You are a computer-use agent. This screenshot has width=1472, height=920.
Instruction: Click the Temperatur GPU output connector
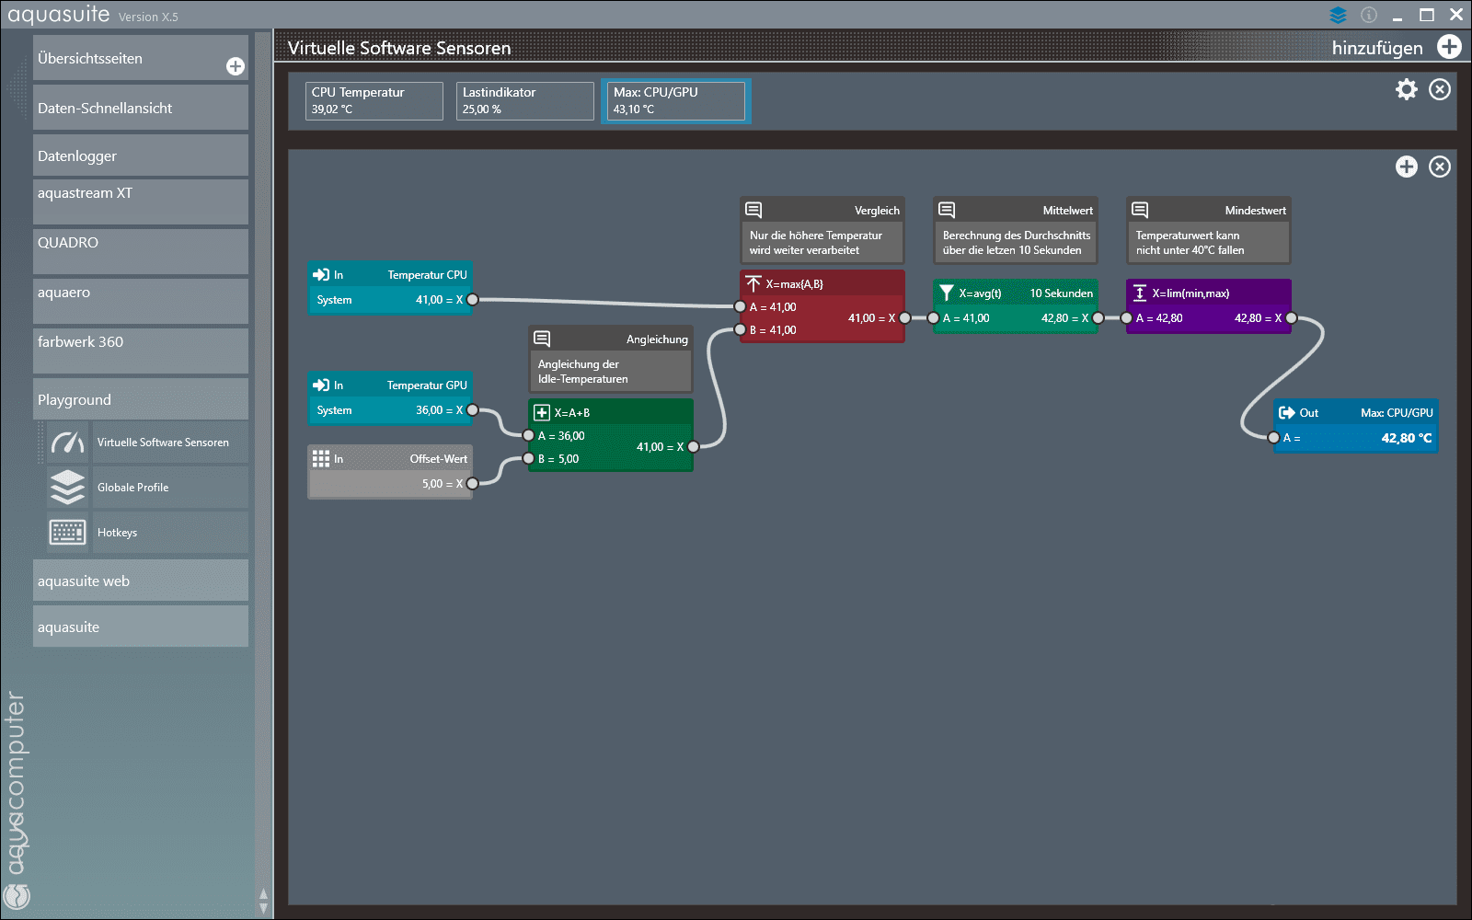tap(472, 410)
